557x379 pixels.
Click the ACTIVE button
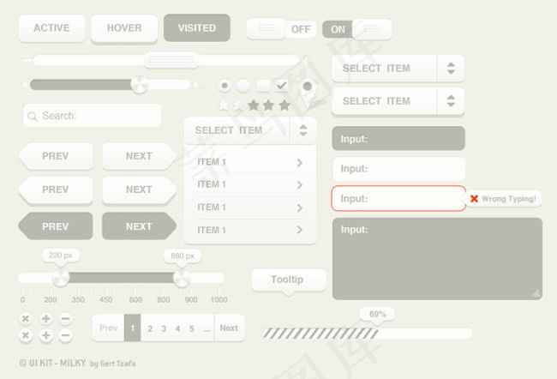pyautogui.click(x=52, y=28)
